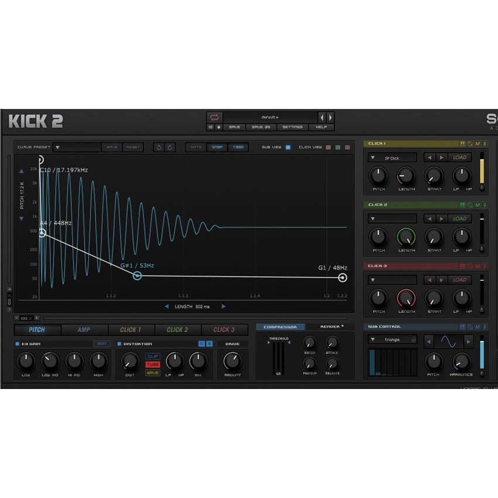
Task: Click the keyboard icon on Sub Control panel
Action: click(x=463, y=327)
